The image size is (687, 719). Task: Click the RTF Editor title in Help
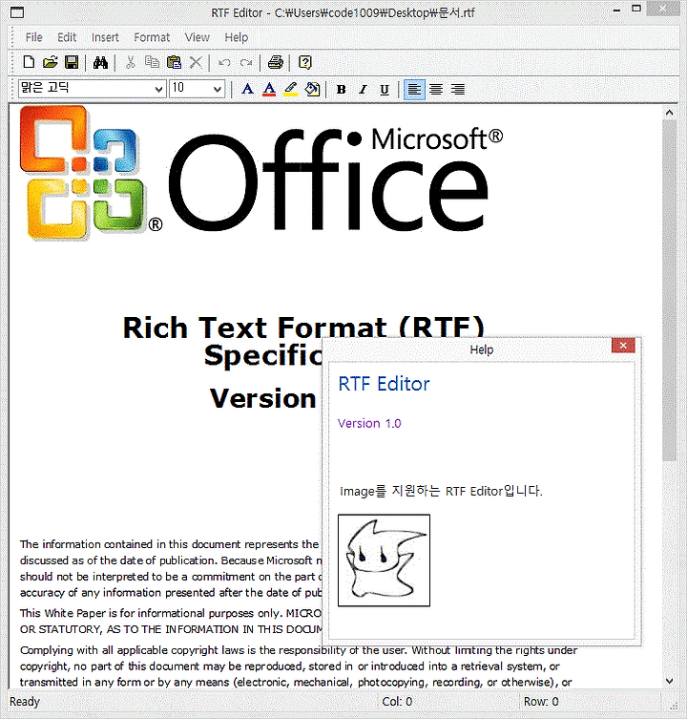coord(385,384)
